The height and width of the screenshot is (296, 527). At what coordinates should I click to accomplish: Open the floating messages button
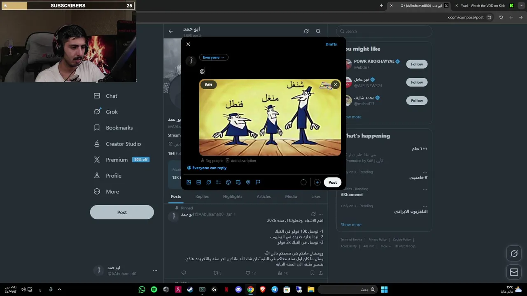pyautogui.click(x=514, y=272)
